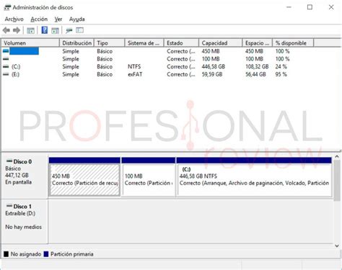Image resolution: width=342 pixels, height=270 pixels.
Task: Sort by the Volumen column header
Action: [30, 43]
